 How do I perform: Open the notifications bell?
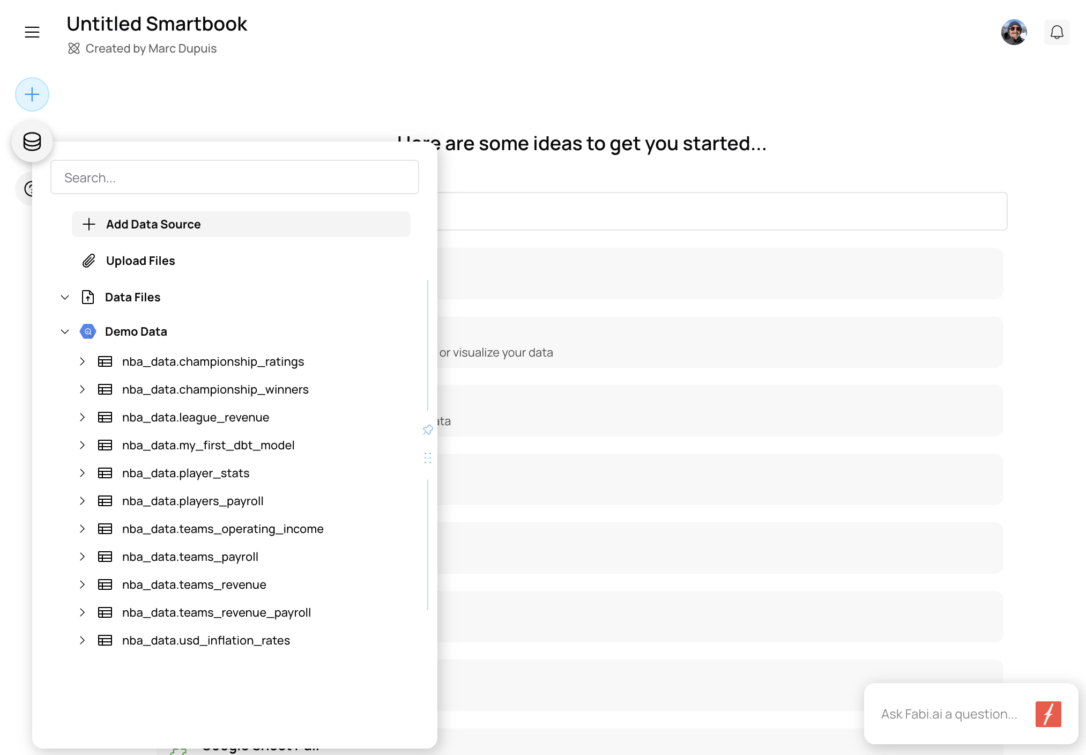[x=1057, y=32]
